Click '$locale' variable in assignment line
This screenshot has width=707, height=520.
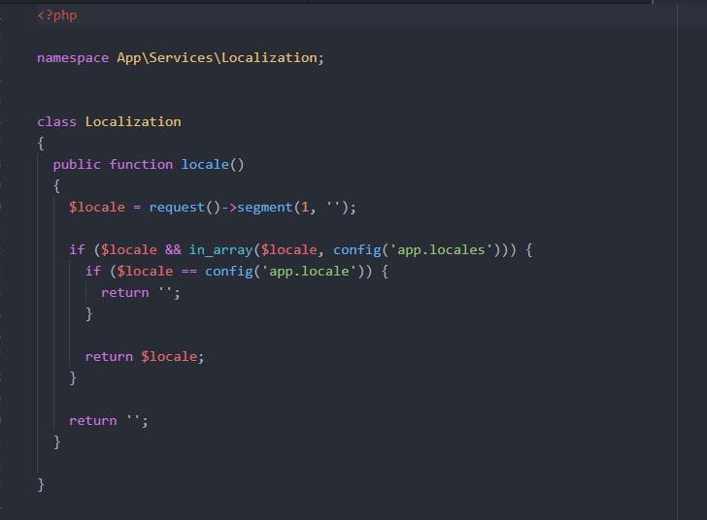click(97, 208)
